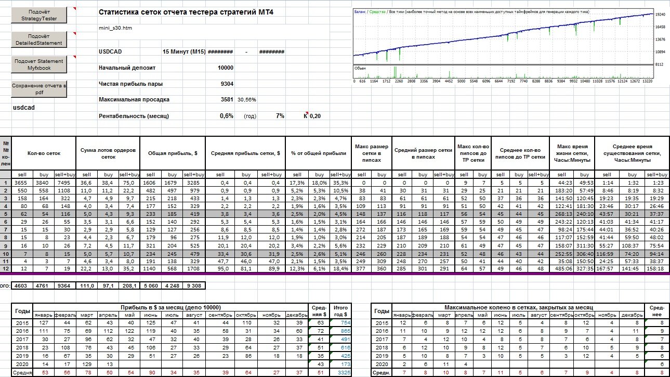Select sell grid count 3655
670x377 pixels.
coord(22,184)
